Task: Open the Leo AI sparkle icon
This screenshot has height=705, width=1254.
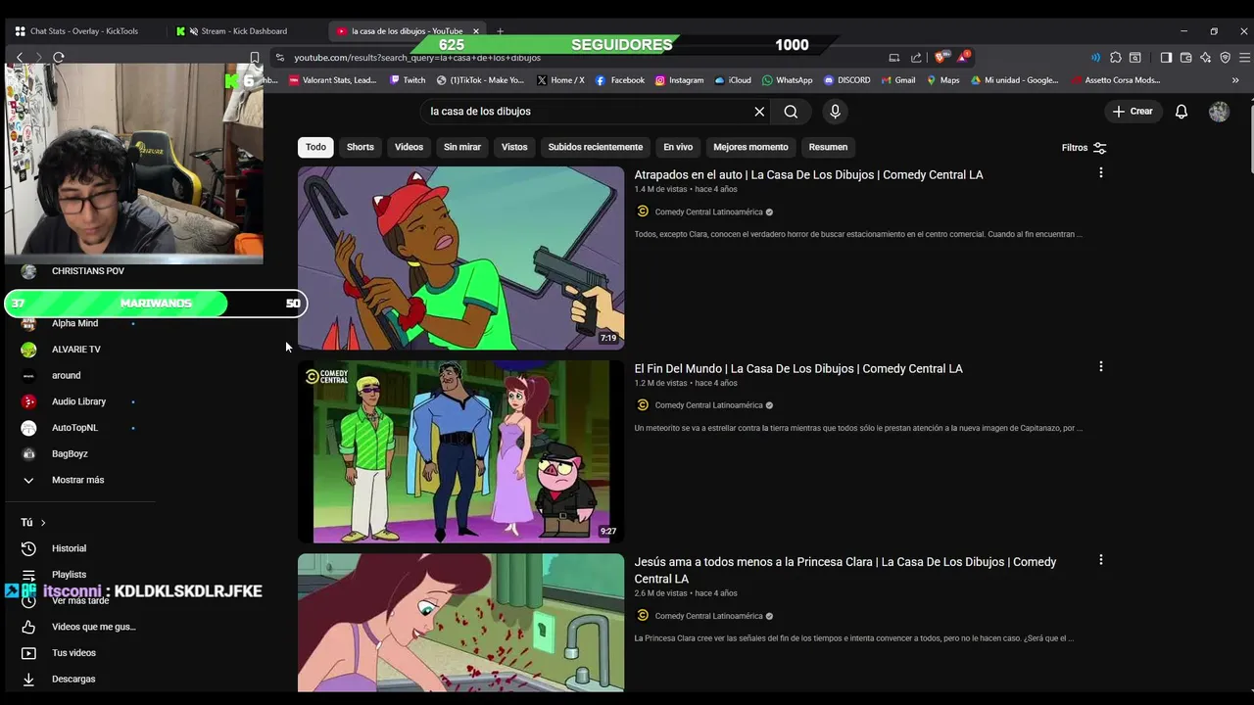Action: (x=1205, y=58)
